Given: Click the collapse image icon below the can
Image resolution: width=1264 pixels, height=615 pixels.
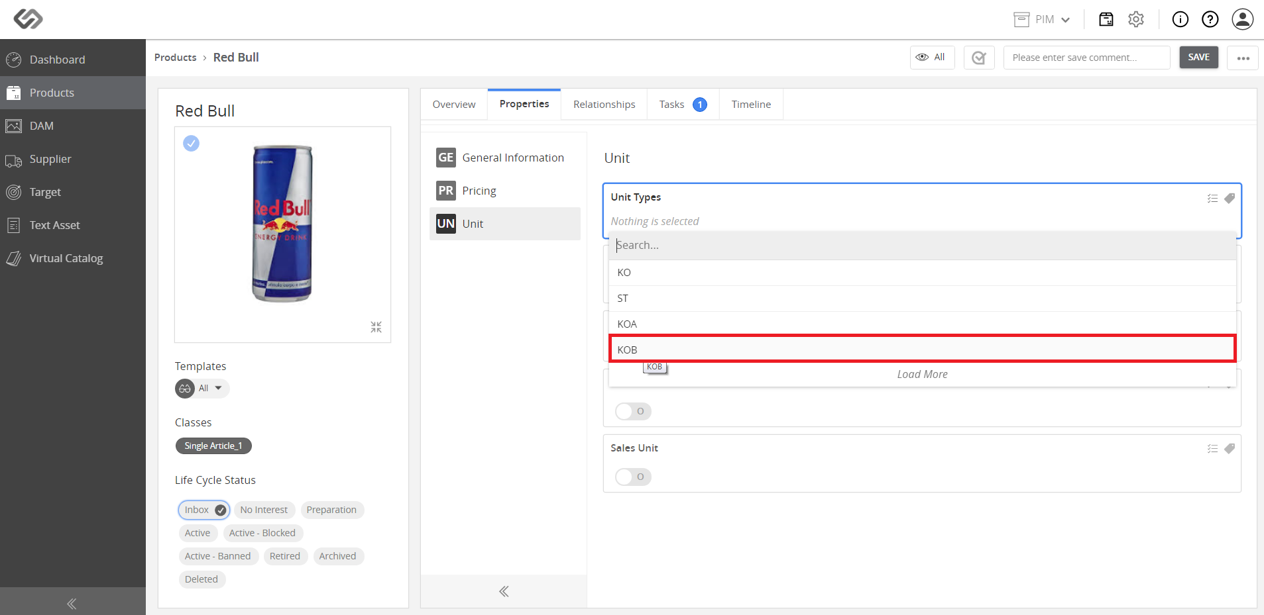Looking at the screenshot, I should 376,327.
